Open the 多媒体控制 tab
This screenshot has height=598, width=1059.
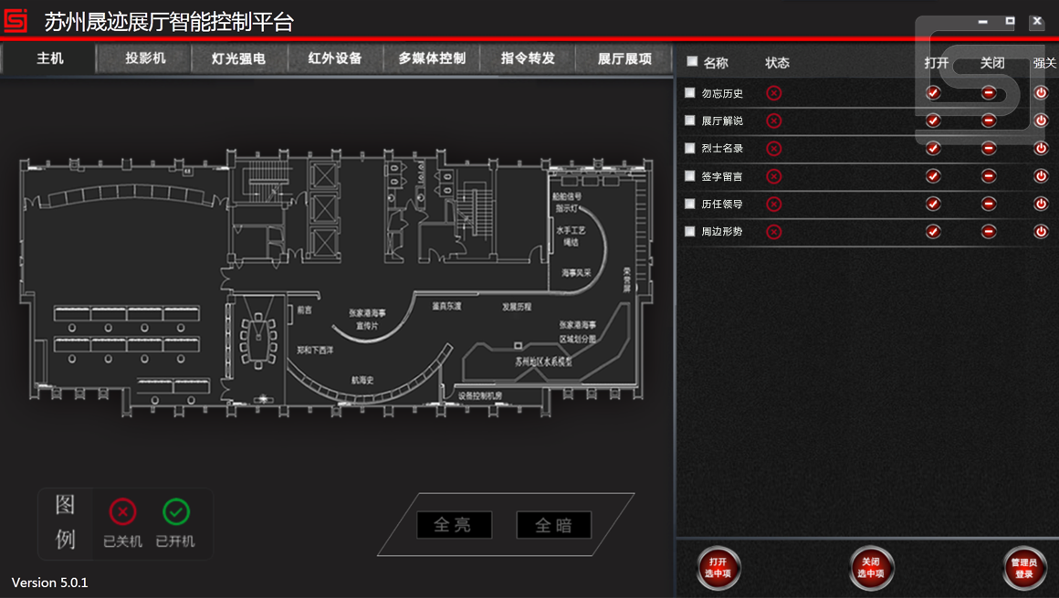[431, 58]
